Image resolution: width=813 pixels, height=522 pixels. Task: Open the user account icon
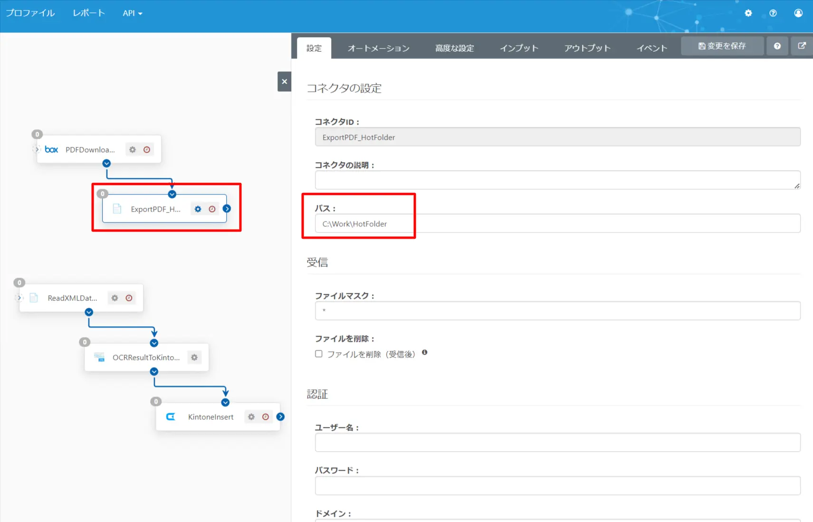(x=798, y=13)
